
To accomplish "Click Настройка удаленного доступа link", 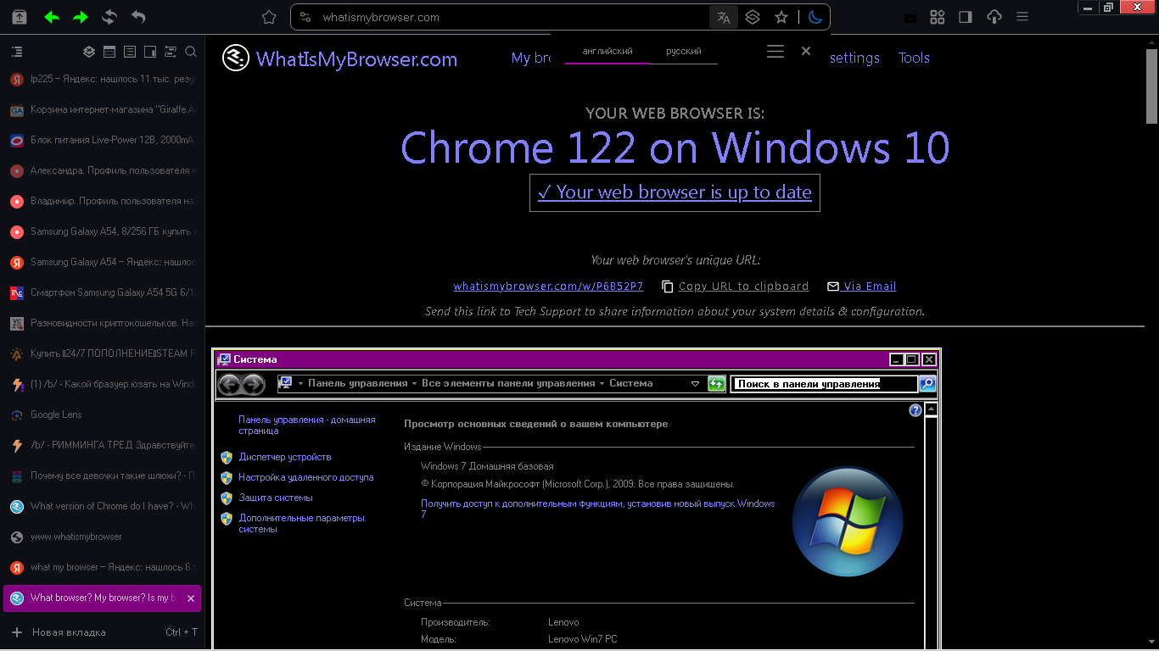I will pos(306,477).
